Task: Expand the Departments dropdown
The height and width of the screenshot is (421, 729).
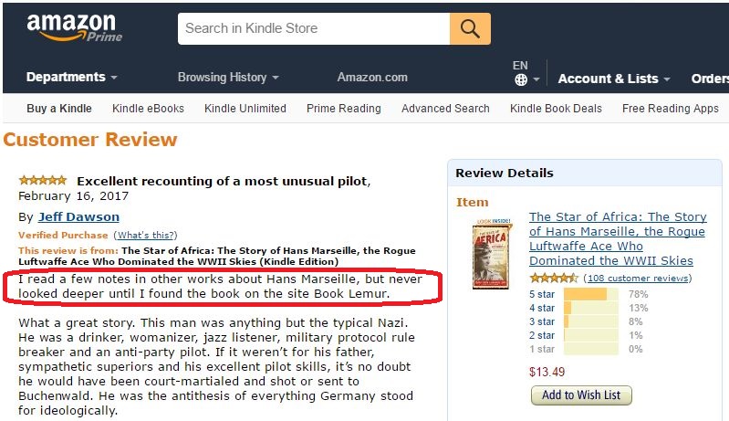Action: [x=71, y=78]
